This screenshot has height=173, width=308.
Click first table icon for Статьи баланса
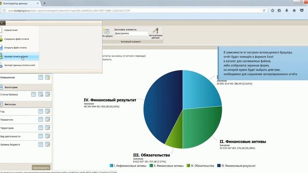coord(34,94)
